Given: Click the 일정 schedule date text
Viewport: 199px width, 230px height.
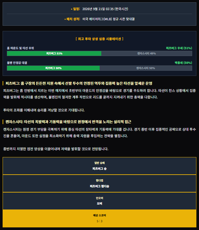Looking at the screenshot, I should pyautogui.click(x=105, y=9).
